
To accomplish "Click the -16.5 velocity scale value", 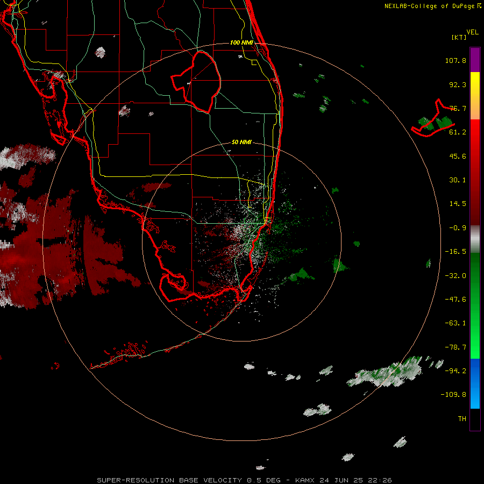I will (455, 252).
